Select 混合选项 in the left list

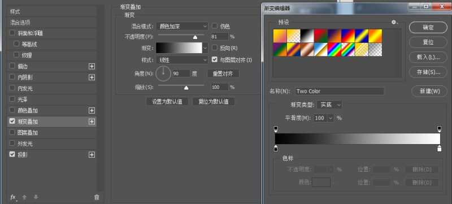pos(52,23)
